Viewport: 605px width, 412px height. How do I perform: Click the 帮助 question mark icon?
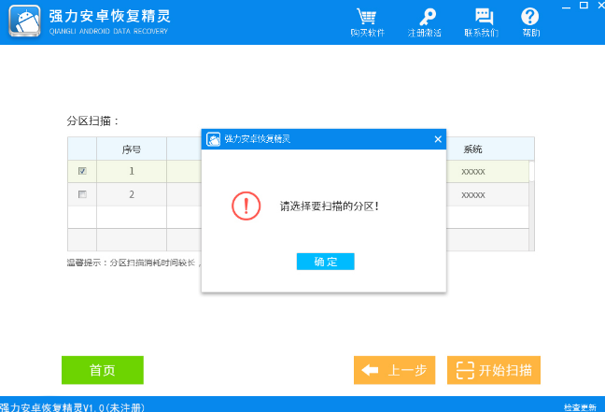(530, 22)
